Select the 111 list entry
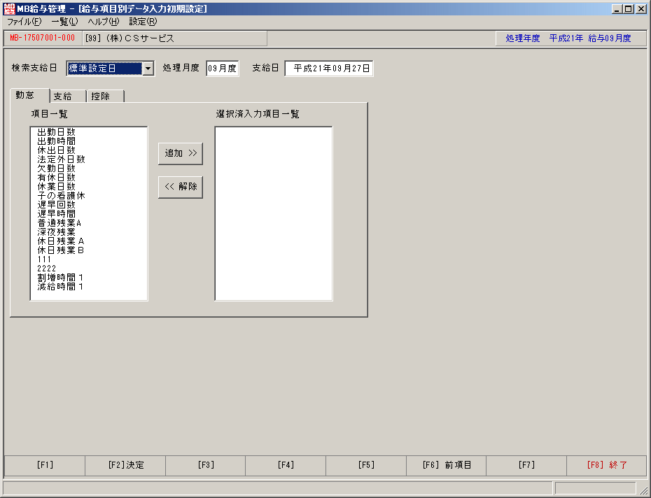The width and height of the screenshot is (651, 498). pos(44,259)
